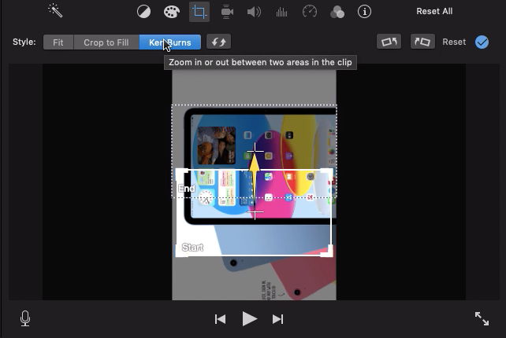Swap Ken Burns start and end frames
The height and width of the screenshot is (338, 506).
[219, 42]
